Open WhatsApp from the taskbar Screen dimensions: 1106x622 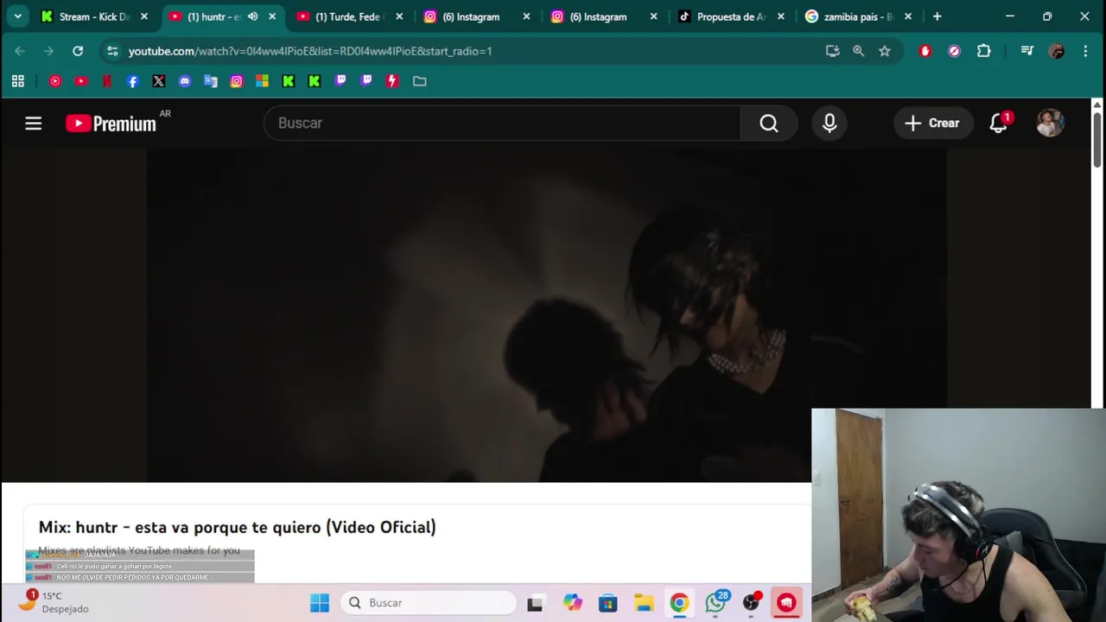point(716,601)
